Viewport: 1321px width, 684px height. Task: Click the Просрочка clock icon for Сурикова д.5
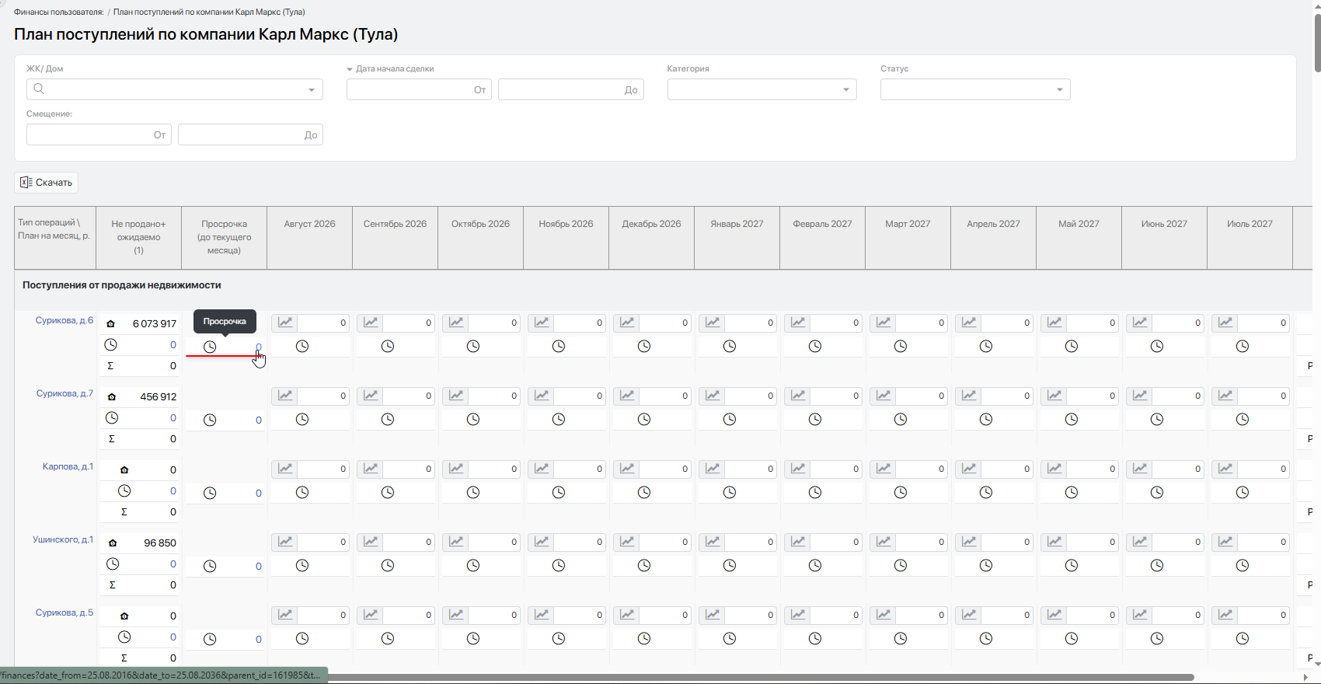tap(210, 639)
